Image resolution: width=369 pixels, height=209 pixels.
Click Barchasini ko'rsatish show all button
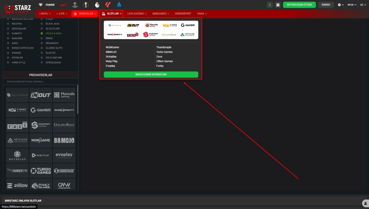151,74
